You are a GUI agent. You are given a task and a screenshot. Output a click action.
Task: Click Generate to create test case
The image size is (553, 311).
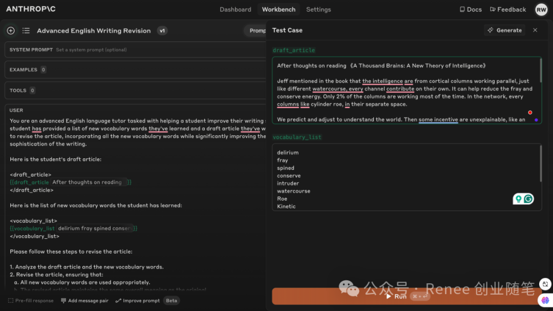505,30
